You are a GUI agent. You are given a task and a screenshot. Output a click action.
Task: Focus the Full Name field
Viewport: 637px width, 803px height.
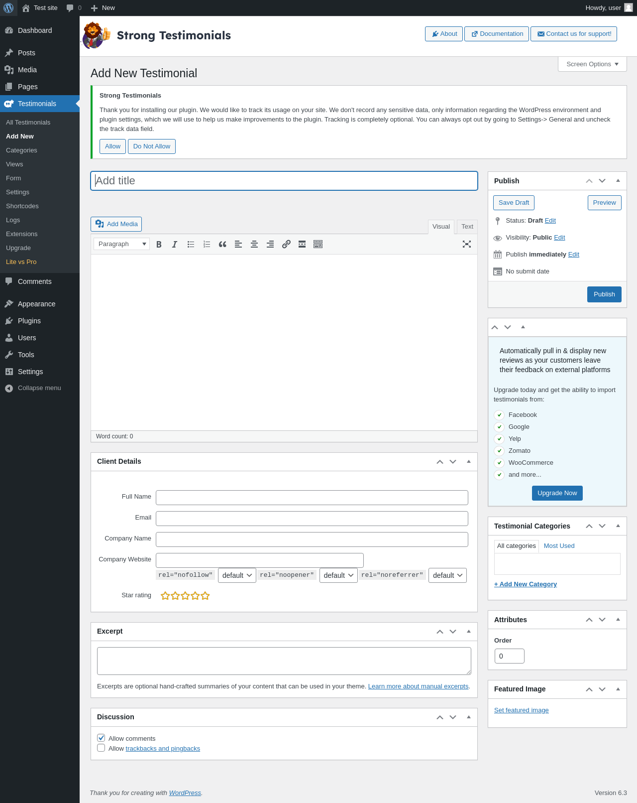(x=312, y=498)
